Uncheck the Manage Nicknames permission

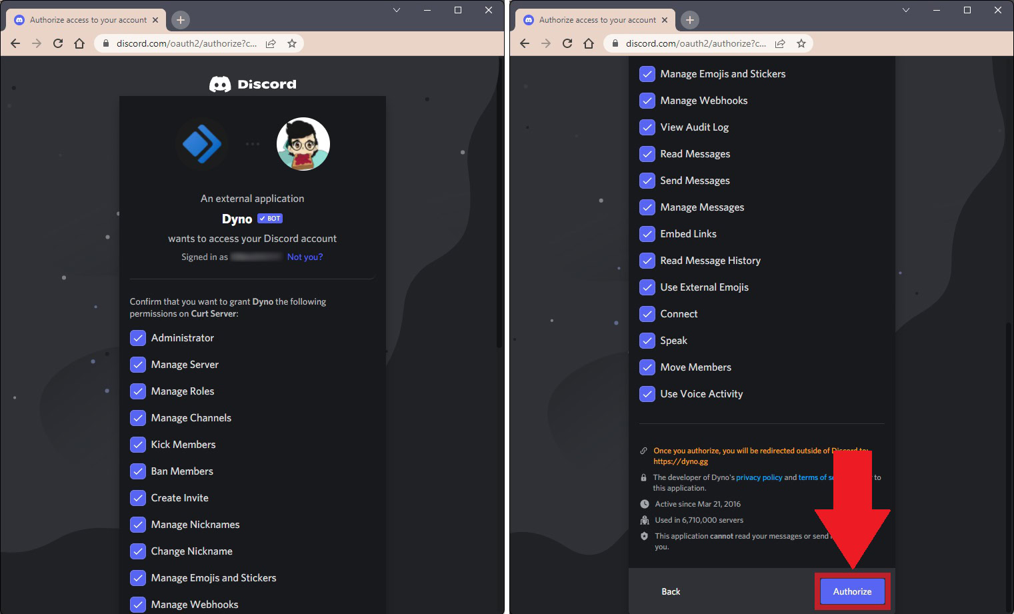point(138,525)
